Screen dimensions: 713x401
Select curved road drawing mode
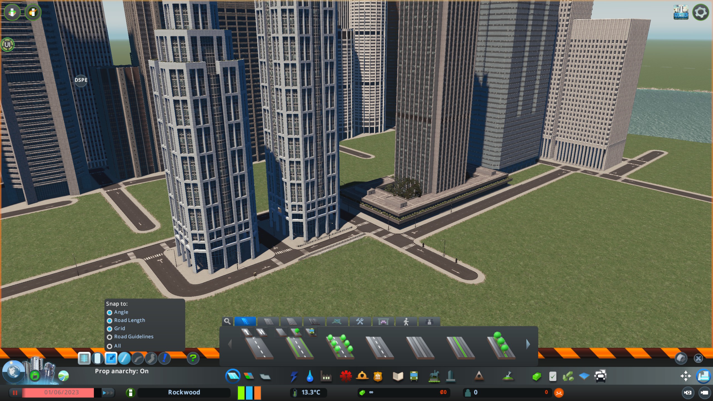pyautogui.click(x=138, y=358)
